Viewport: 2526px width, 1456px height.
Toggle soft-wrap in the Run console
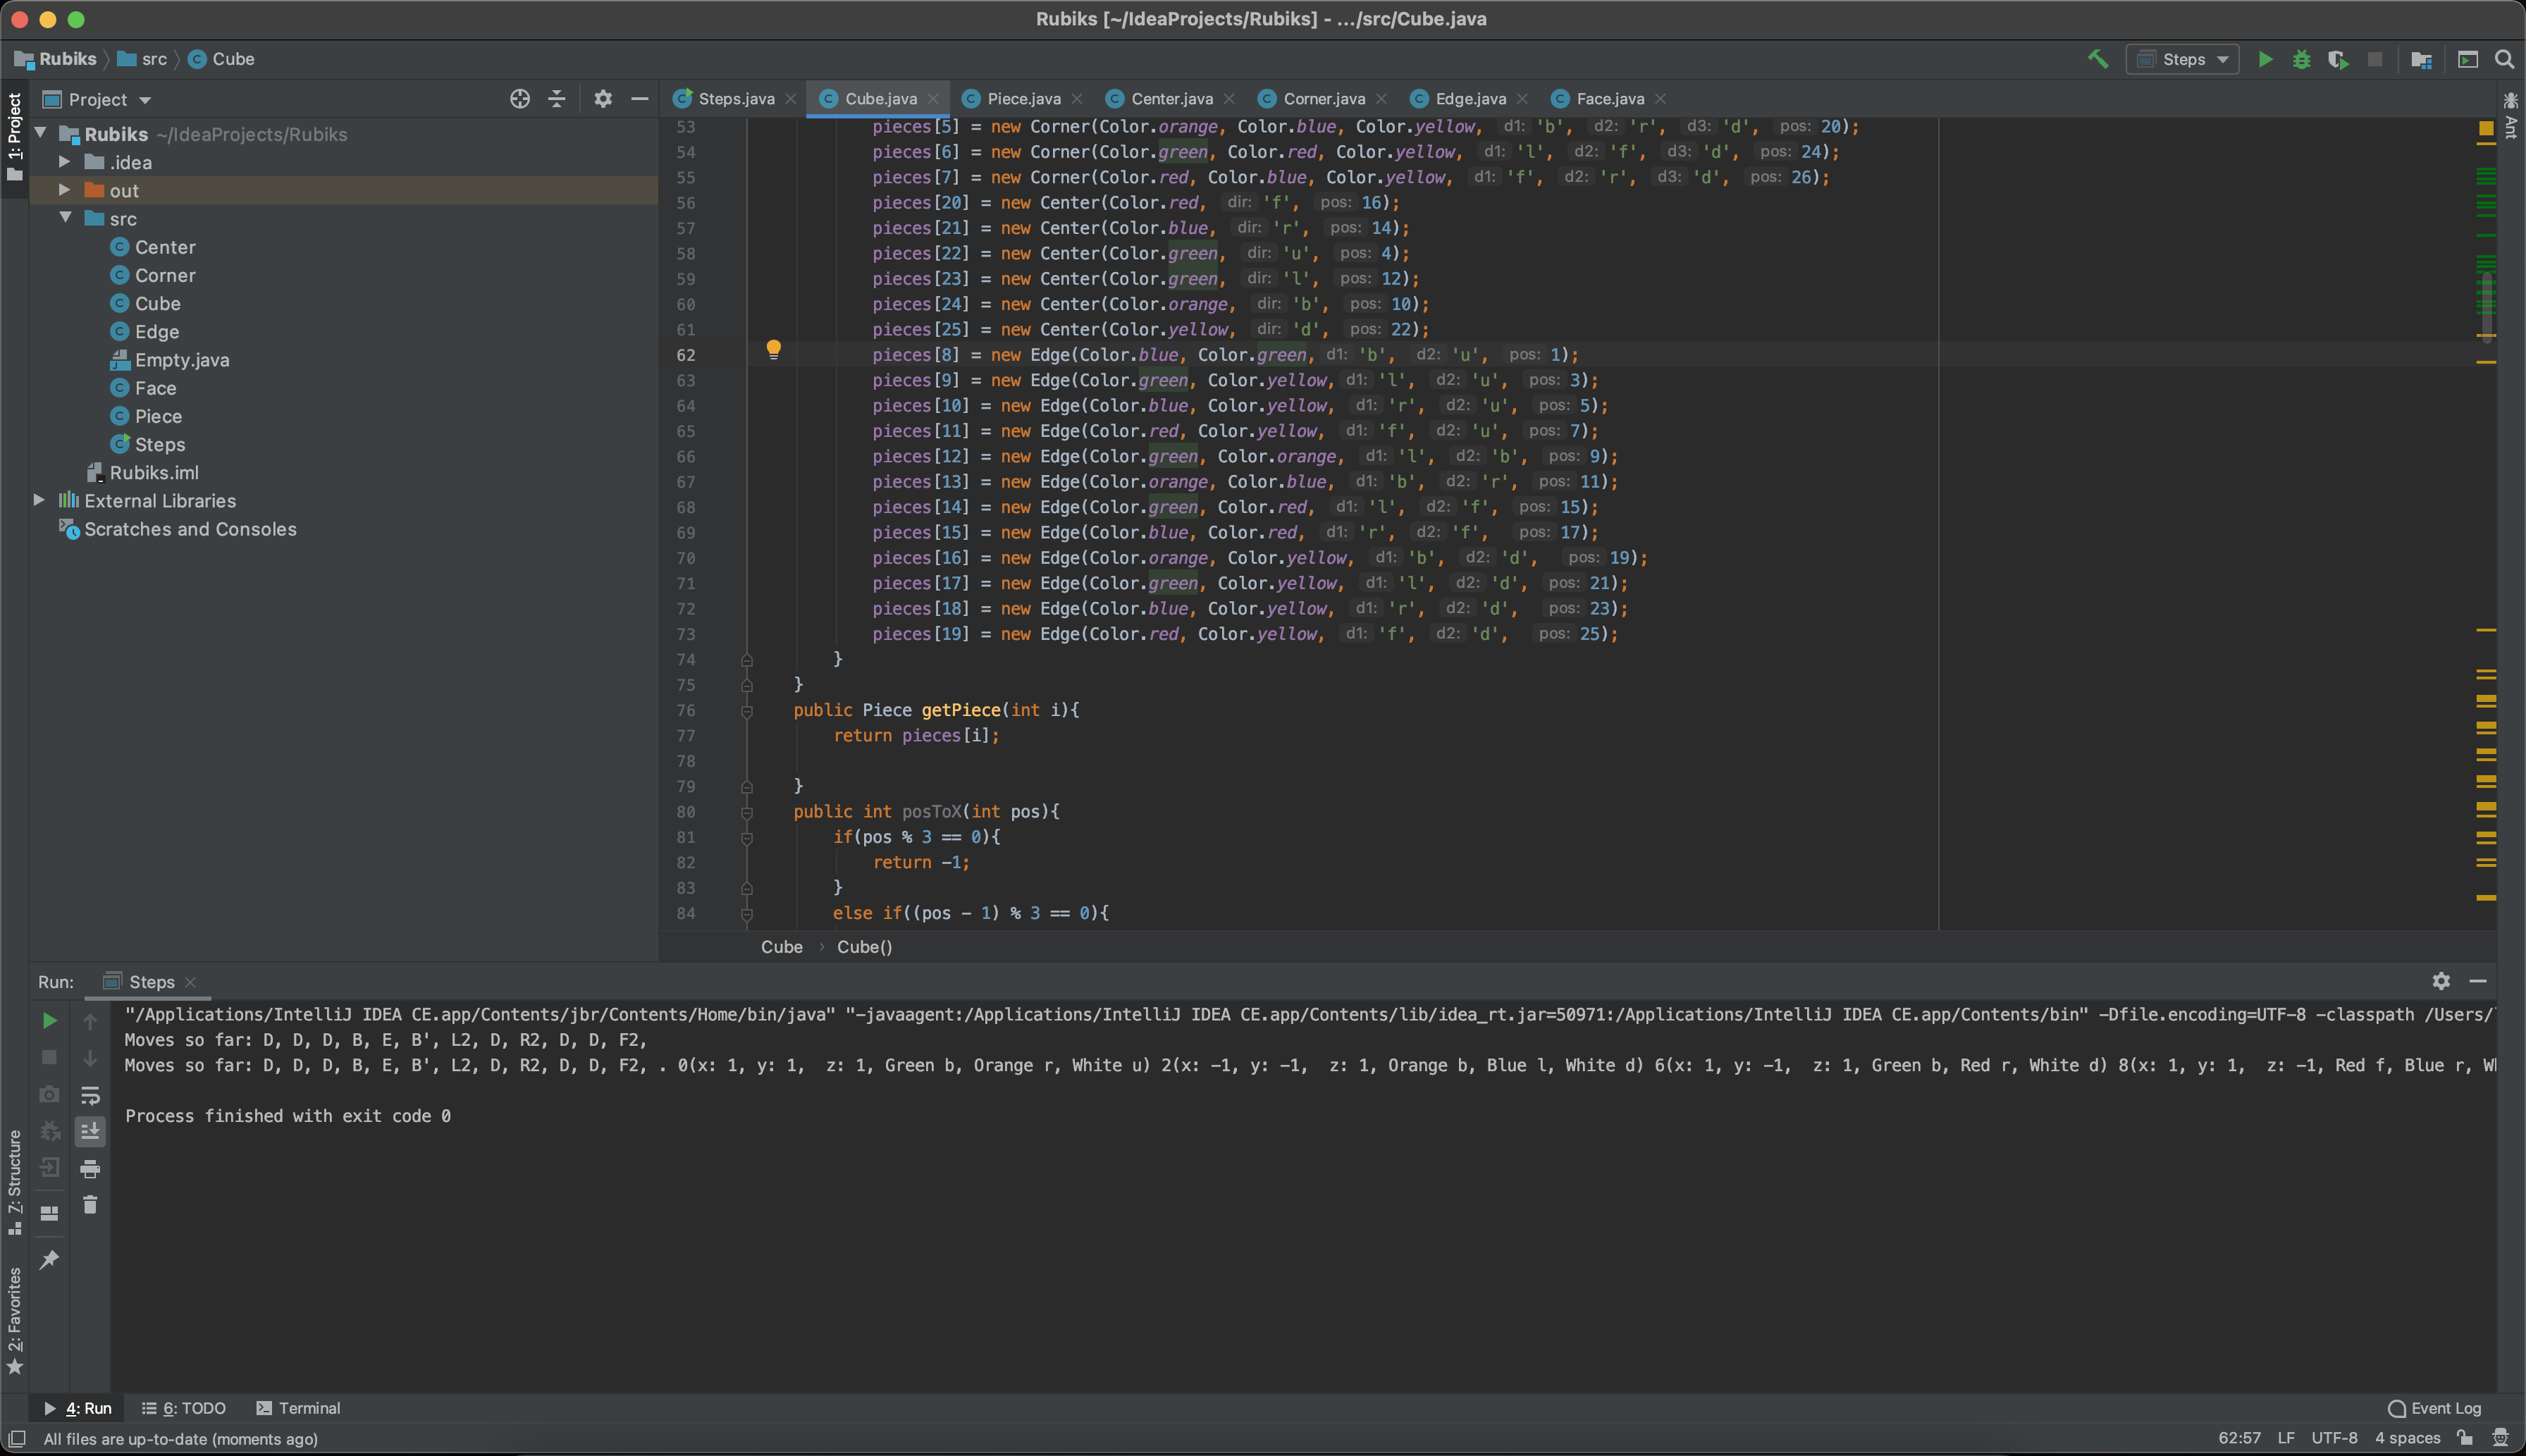tap(90, 1095)
